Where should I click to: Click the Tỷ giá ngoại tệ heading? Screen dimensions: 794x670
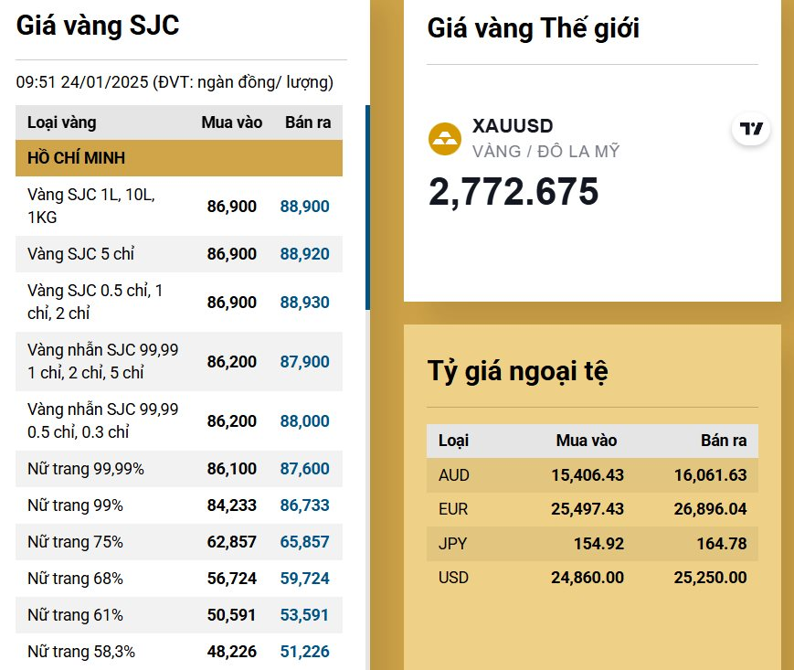coord(518,371)
